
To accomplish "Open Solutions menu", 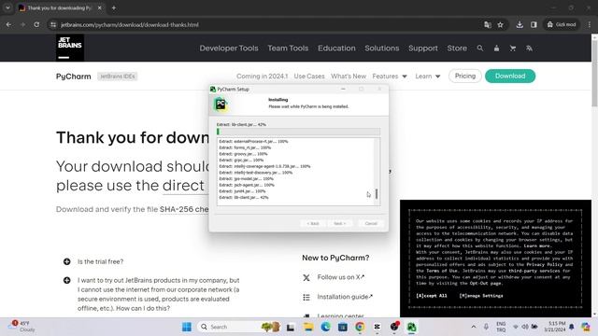I will (x=382, y=48).
